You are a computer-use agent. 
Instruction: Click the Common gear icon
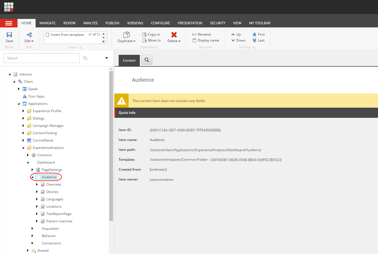click(x=34, y=155)
